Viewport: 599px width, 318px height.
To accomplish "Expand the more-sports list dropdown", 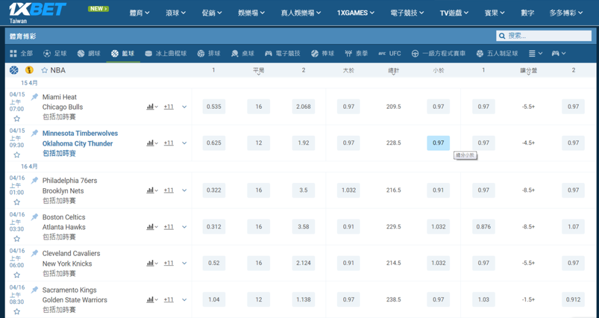I will (536, 53).
